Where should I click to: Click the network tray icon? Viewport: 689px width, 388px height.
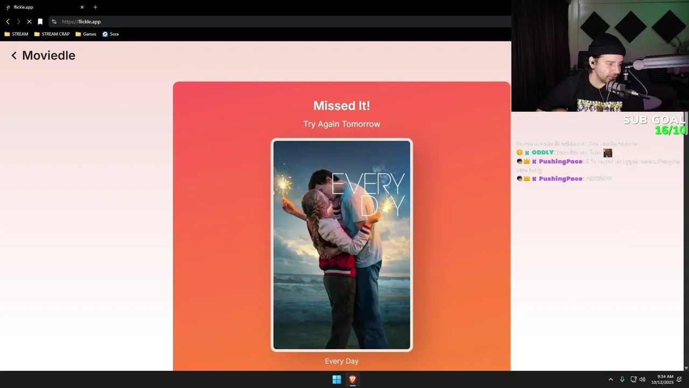[x=634, y=379]
